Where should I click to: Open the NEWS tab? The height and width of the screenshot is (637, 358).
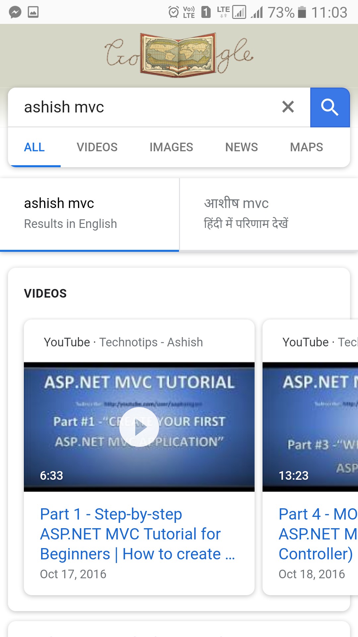click(242, 147)
